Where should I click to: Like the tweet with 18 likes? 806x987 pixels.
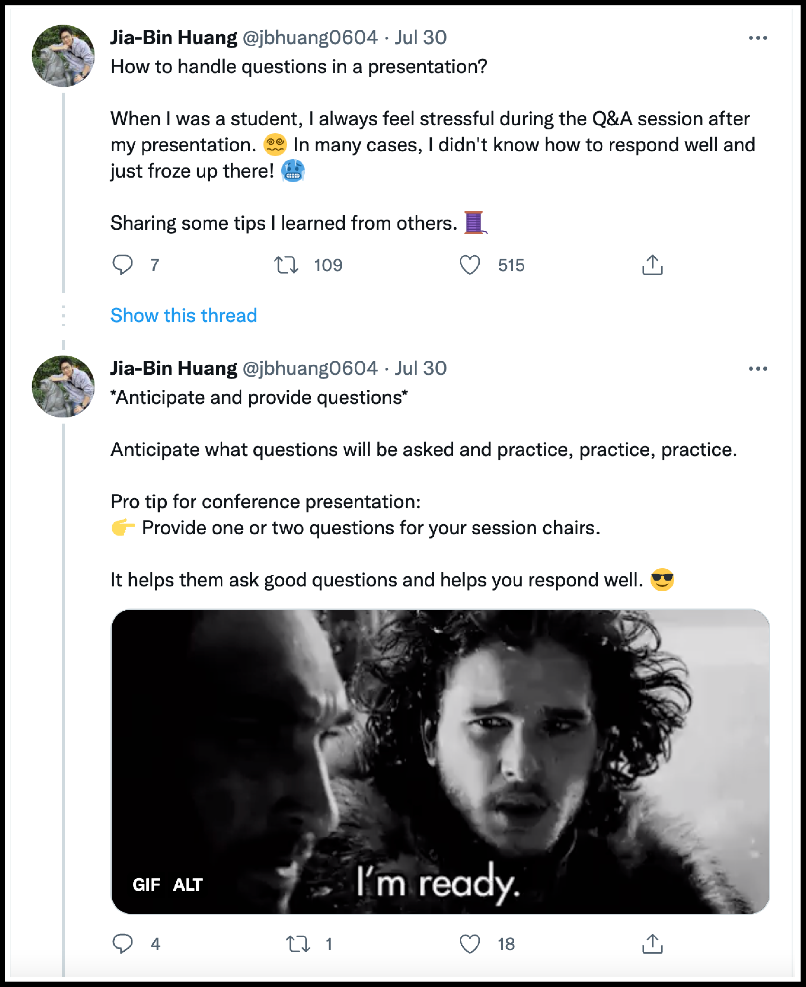[x=470, y=944]
